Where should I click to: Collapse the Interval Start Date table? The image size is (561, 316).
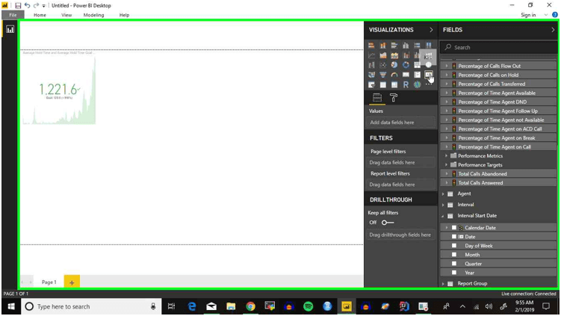(443, 216)
